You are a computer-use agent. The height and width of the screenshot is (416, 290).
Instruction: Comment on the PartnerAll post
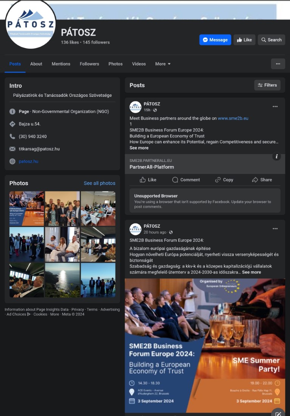click(186, 180)
